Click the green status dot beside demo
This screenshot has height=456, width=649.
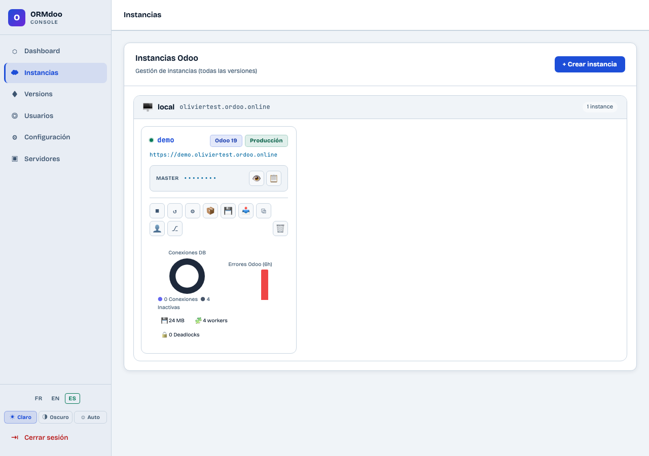pos(151,140)
